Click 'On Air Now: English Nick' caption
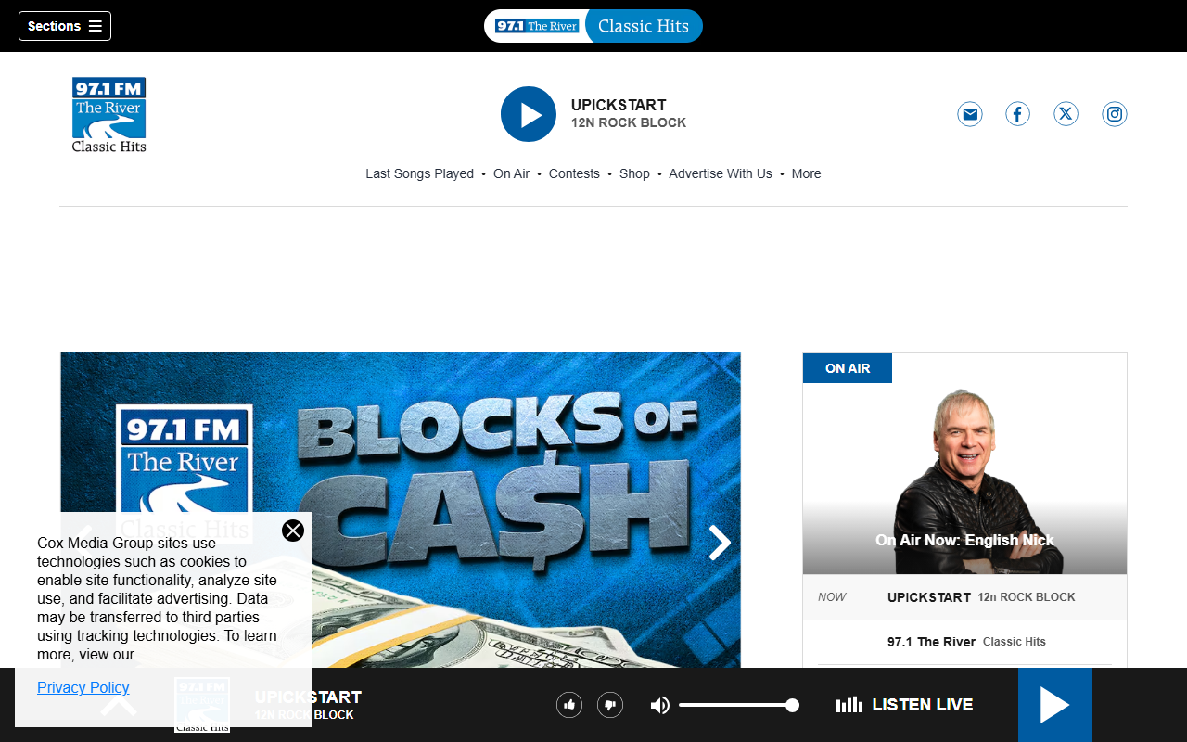 click(964, 540)
